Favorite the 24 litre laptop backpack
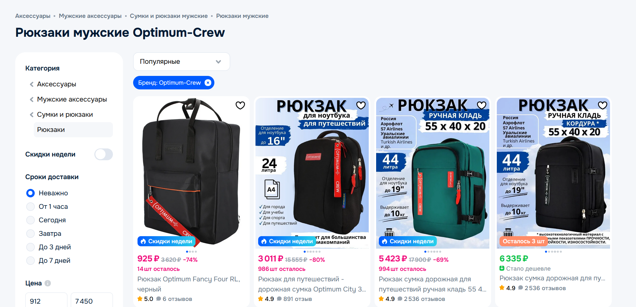Image resolution: width=636 pixels, height=307 pixels. [361, 106]
